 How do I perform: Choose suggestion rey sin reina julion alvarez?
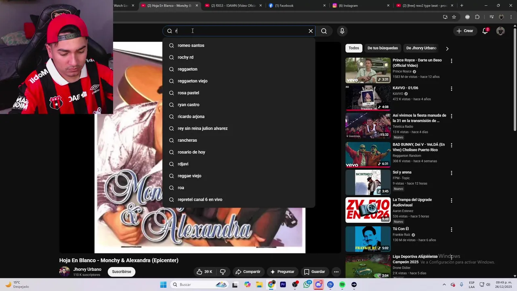click(x=238, y=129)
